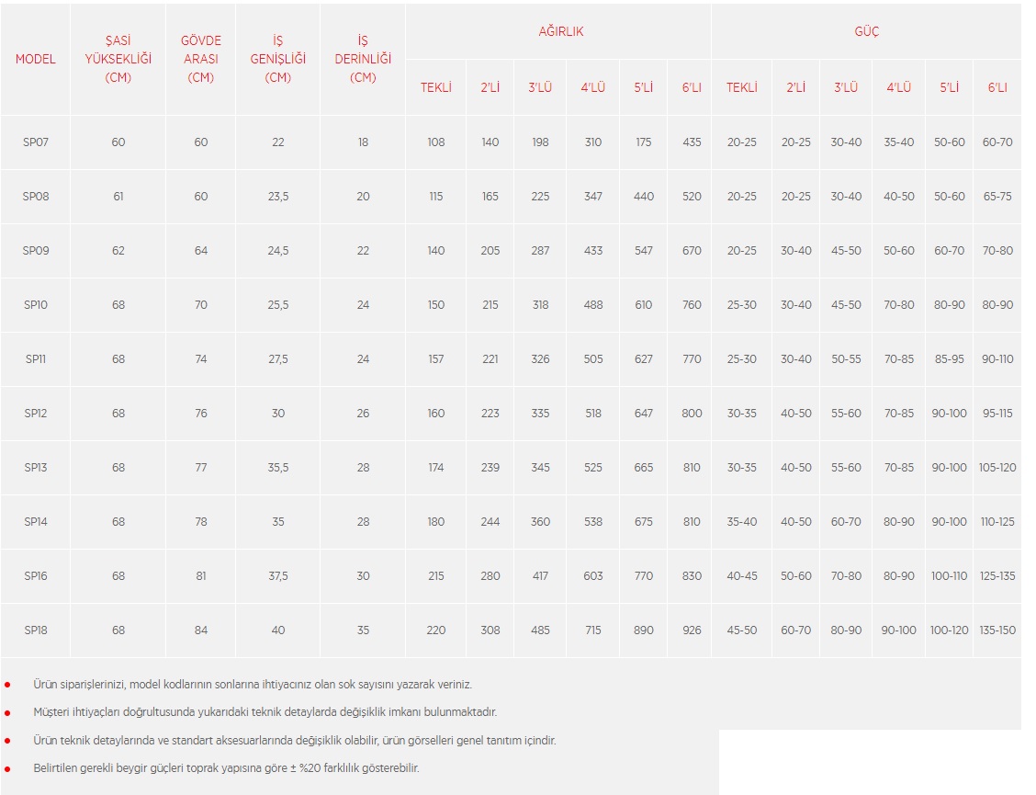Click the 135-150 power cell
Viewport: 1036px width, 795px height.
coord(997,630)
